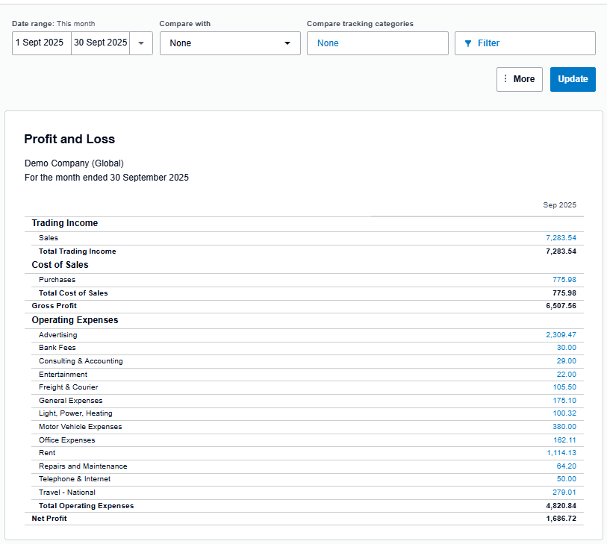
Task: Open Bank Fees value 30.00
Action: point(566,348)
